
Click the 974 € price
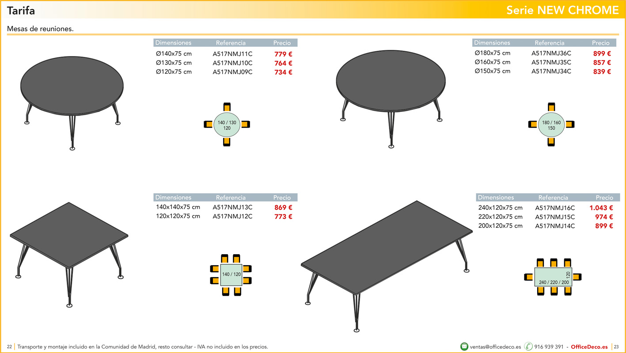[604, 217]
